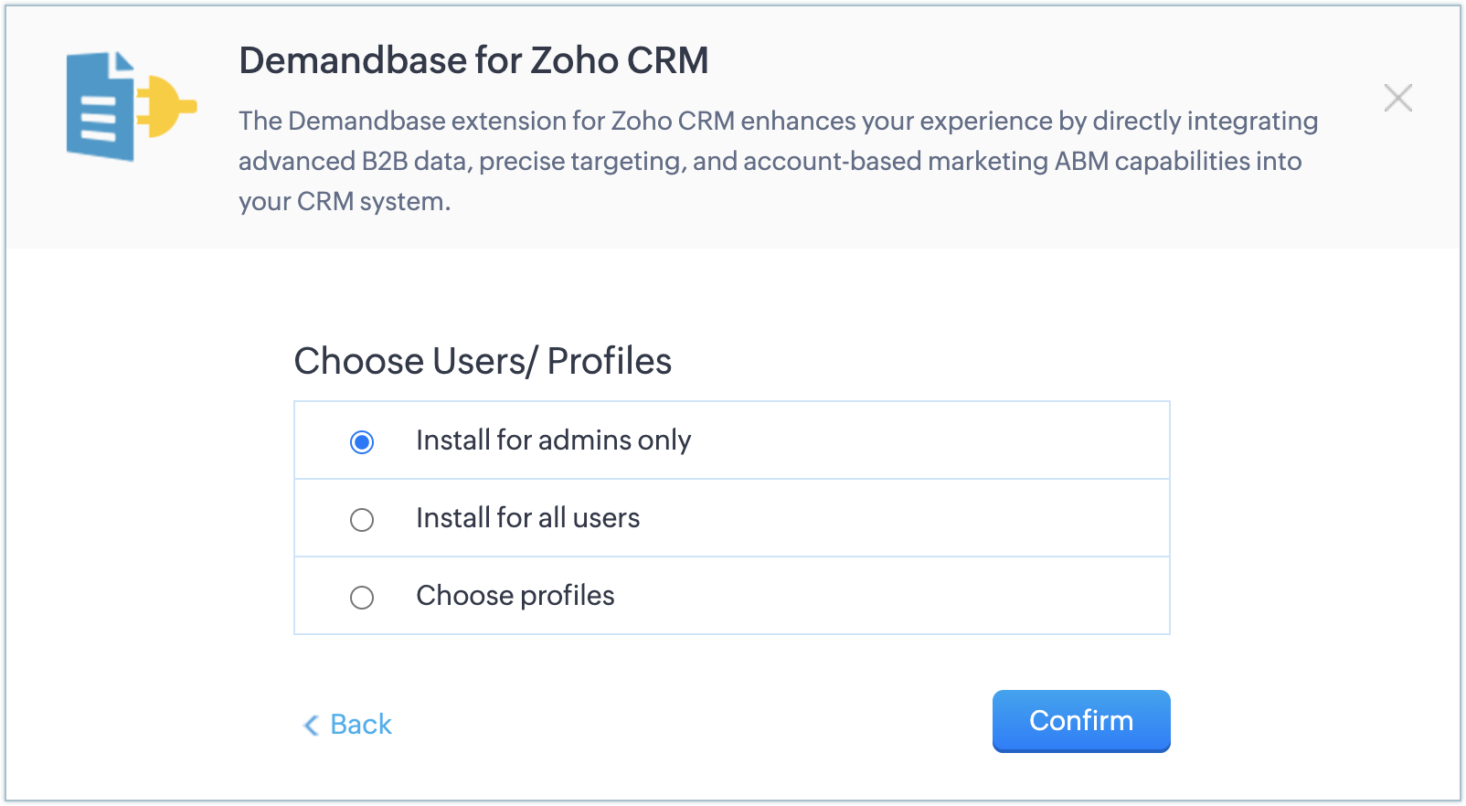Click the "Choose profiles" label text
The width and height of the screenshot is (1466, 806).
pos(515,596)
